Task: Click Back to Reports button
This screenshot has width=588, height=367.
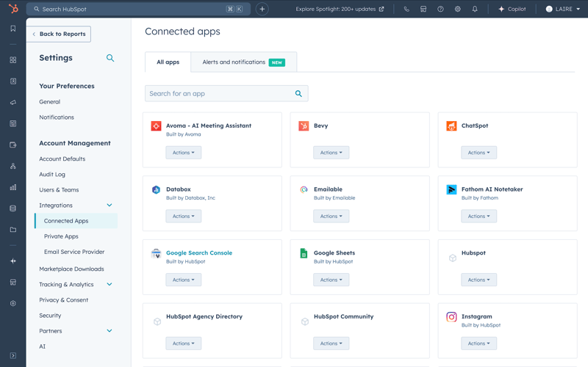Action: coord(59,34)
